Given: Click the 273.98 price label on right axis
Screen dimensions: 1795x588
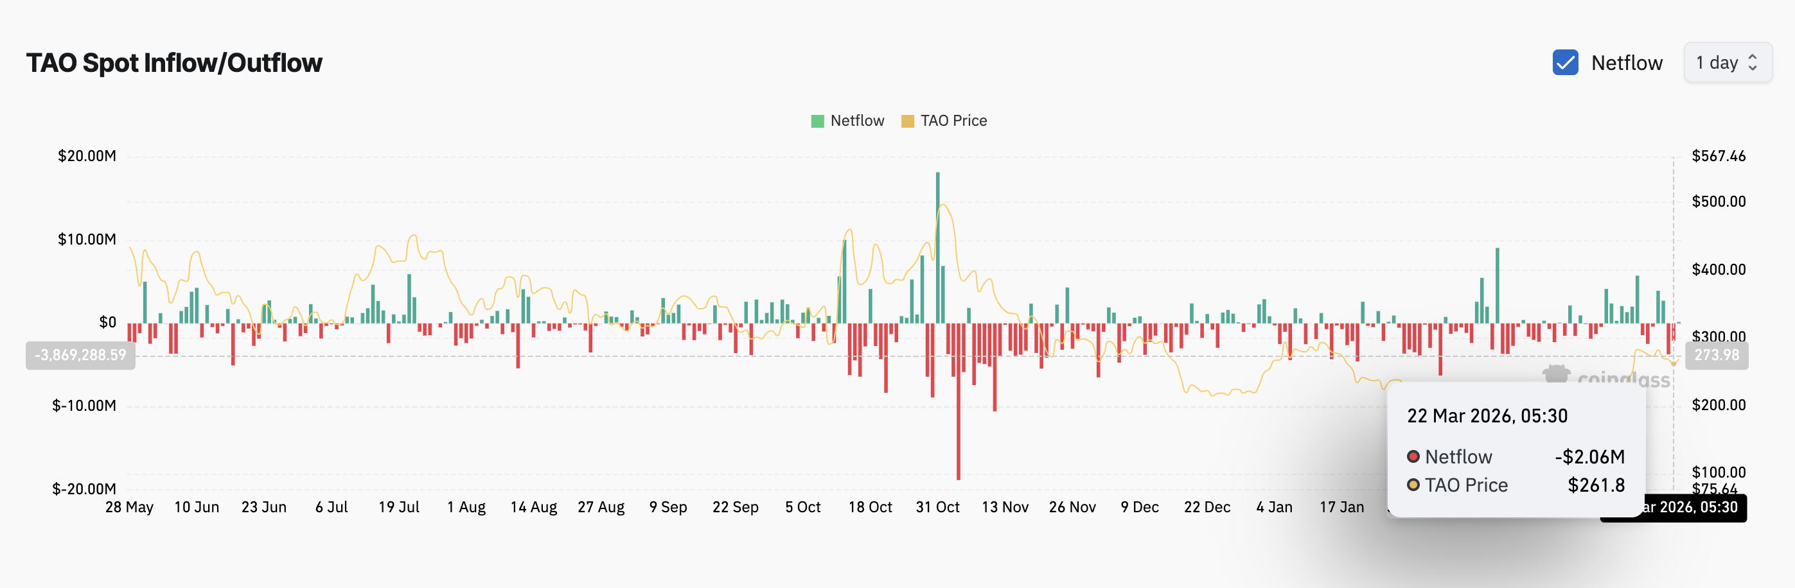Looking at the screenshot, I should [x=1716, y=355].
